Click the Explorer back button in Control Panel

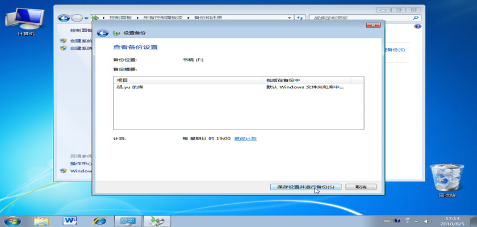[65, 18]
